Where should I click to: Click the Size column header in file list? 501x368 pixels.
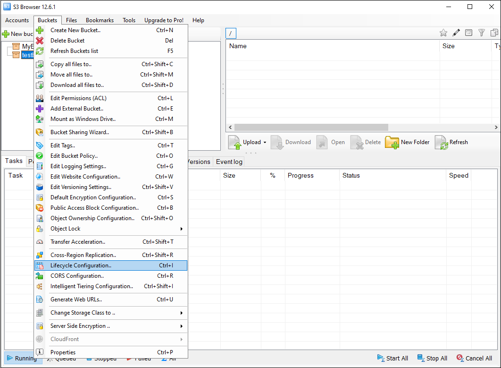click(466, 46)
